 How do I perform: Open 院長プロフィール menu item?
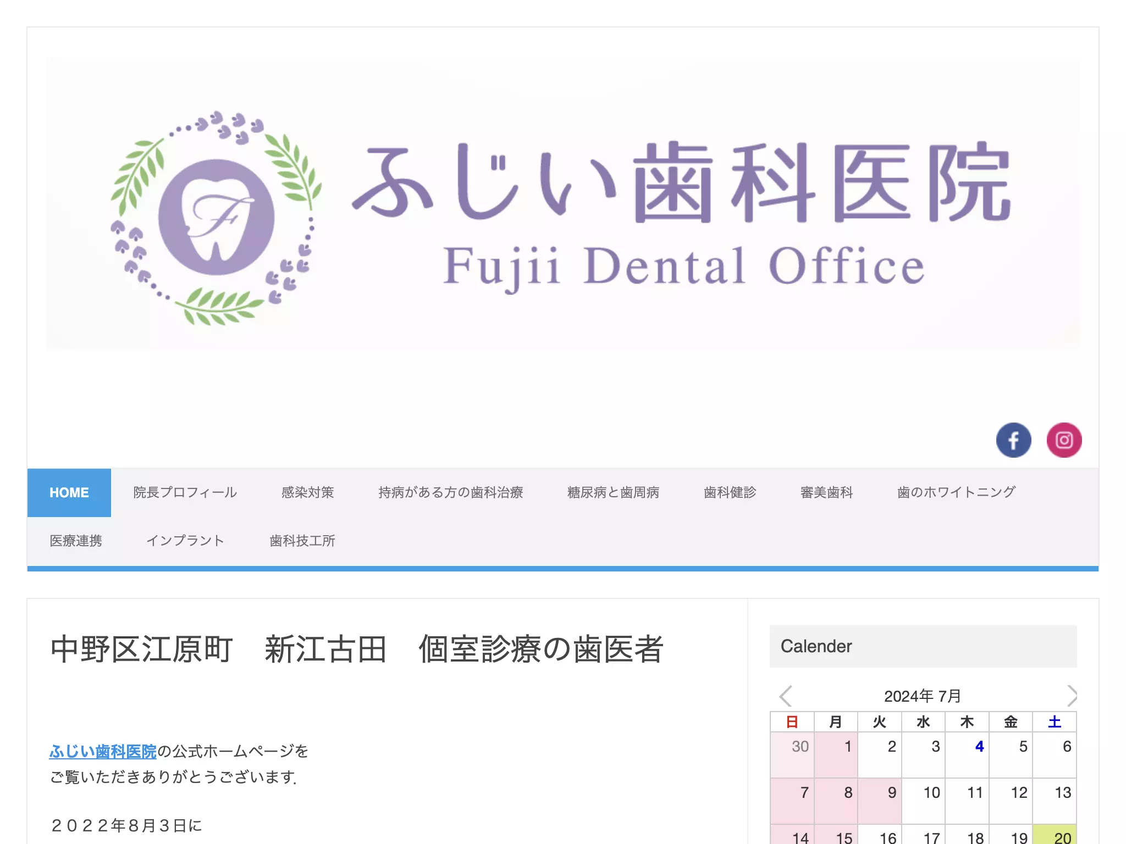185,492
